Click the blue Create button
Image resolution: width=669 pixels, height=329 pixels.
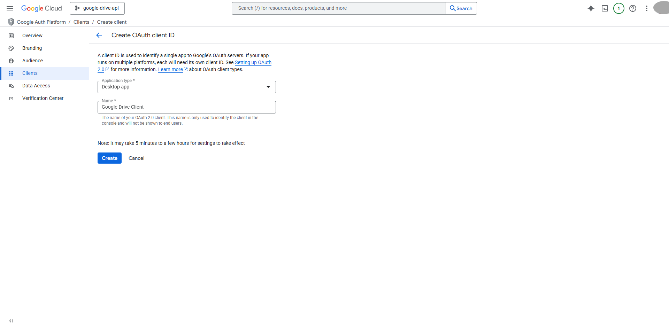point(109,158)
